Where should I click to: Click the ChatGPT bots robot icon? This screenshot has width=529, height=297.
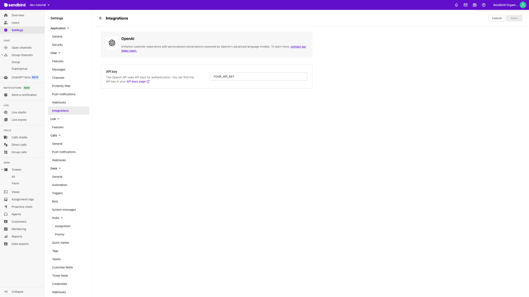point(6,77)
